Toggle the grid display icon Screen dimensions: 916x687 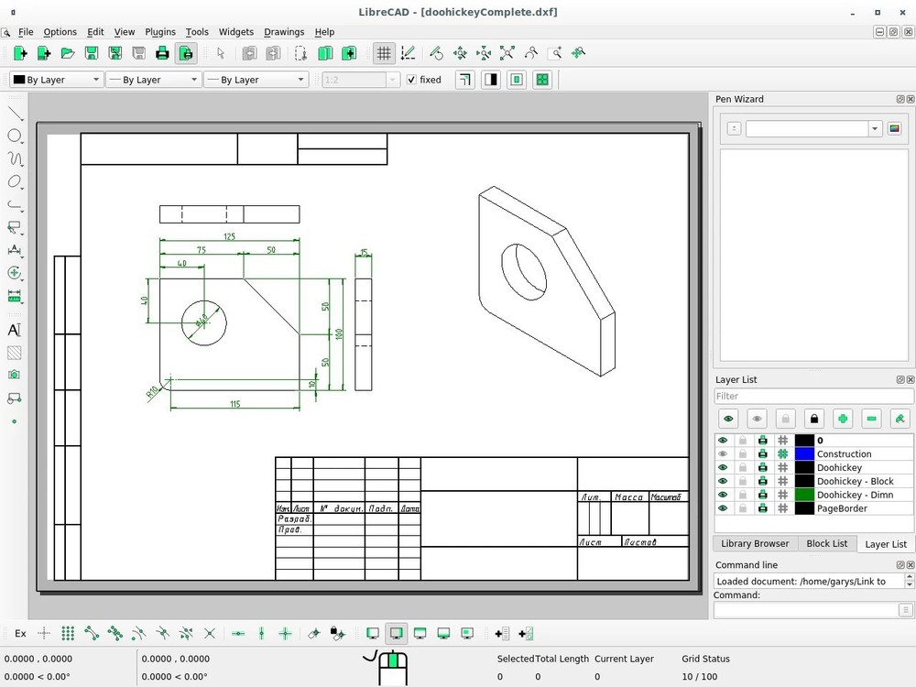click(x=384, y=53)
